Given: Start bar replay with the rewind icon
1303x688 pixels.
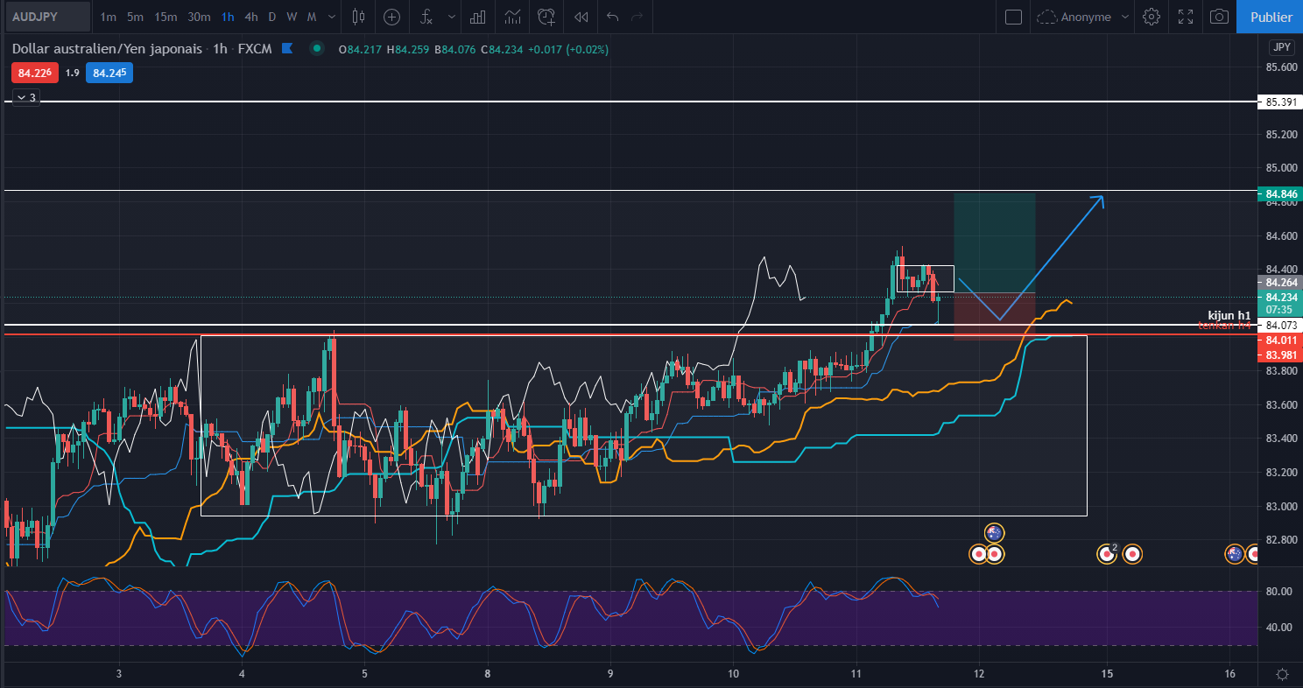Looking at the screenshot, I should 581,17.
